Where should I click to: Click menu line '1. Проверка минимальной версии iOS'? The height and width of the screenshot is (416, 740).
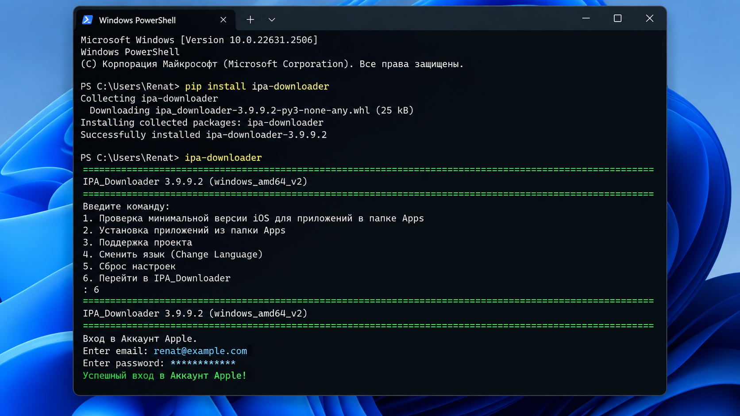pos(253,218)
